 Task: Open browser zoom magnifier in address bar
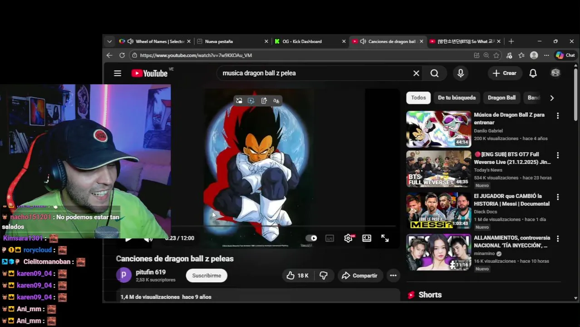(487, 55)
